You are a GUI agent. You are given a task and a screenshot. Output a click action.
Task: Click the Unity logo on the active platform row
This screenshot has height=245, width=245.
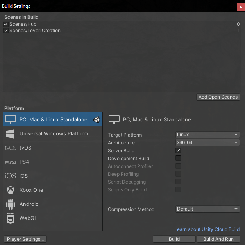[x=96, y=120]
